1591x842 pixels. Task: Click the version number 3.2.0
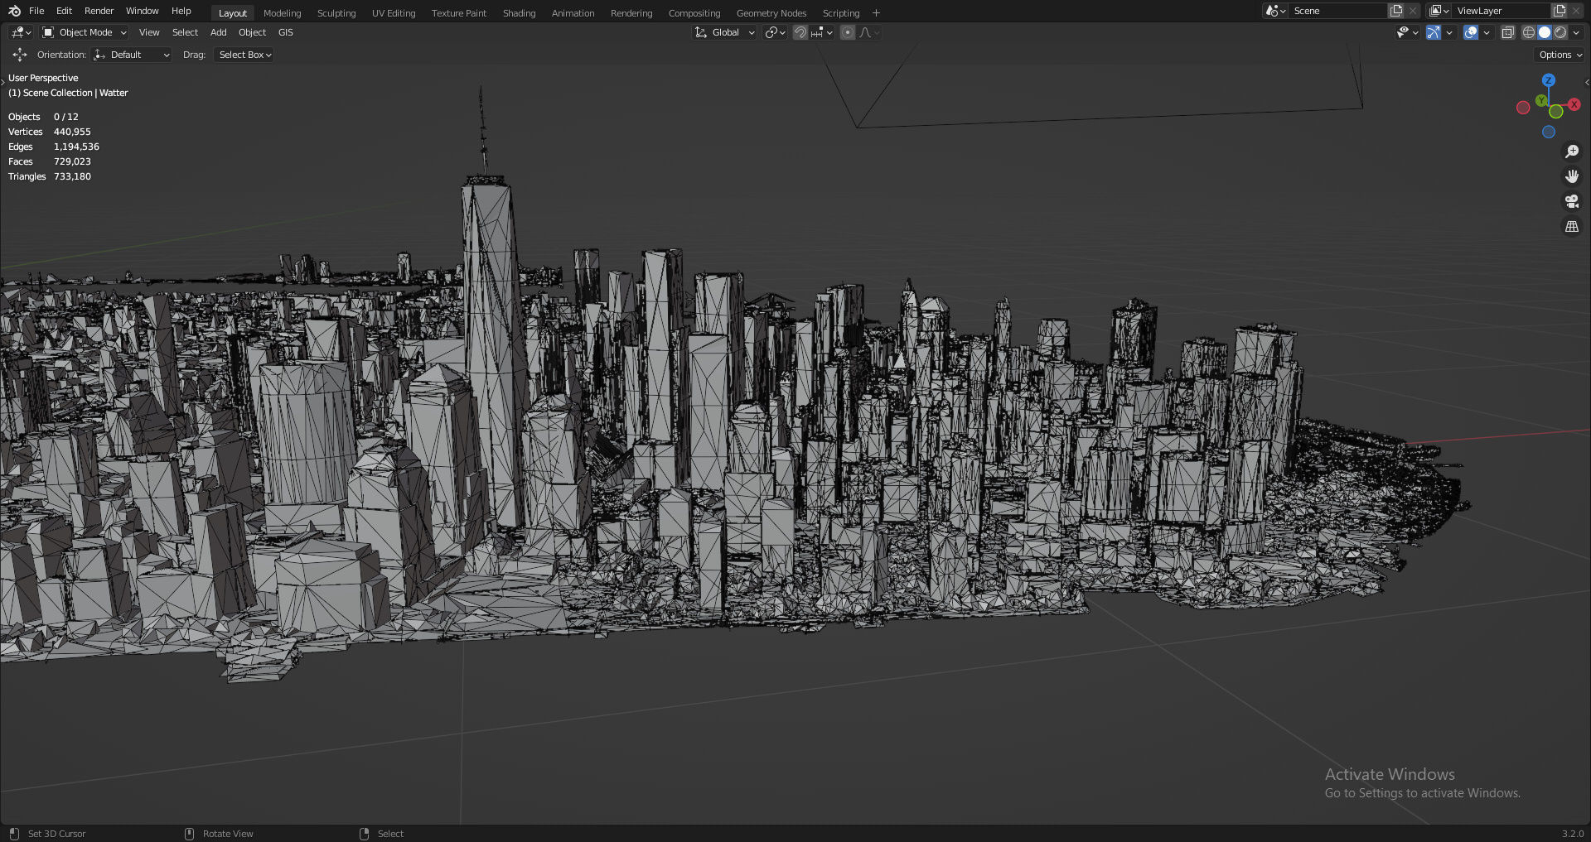pyautogui.click(x=1572, y=834)
